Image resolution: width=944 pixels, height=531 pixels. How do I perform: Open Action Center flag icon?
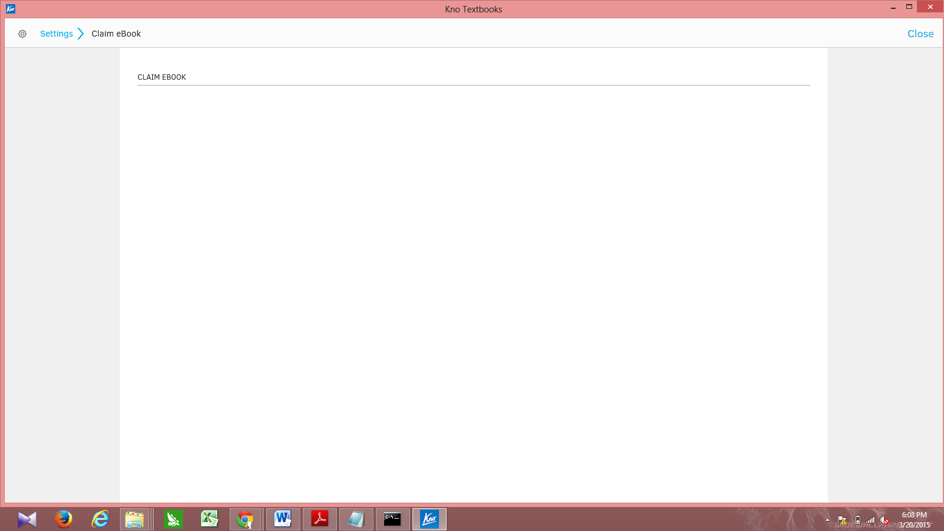point(842,520)
